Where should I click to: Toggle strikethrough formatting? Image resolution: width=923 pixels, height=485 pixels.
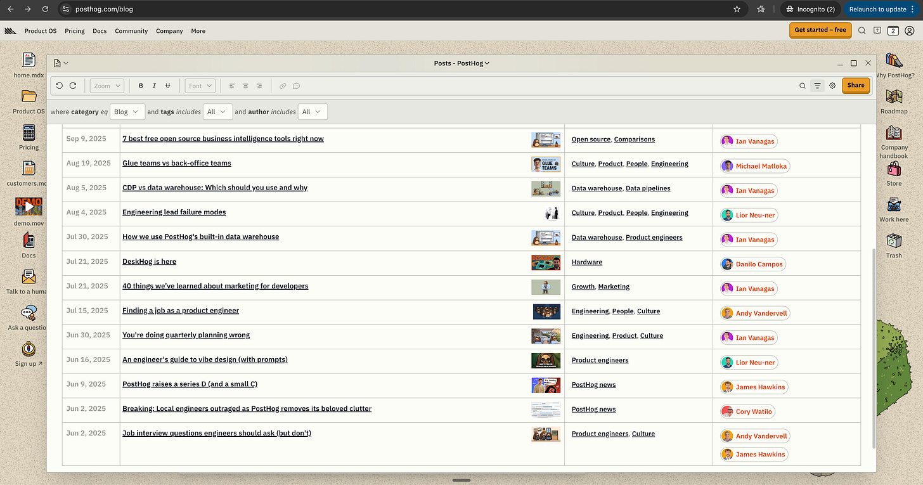[167, 86]
